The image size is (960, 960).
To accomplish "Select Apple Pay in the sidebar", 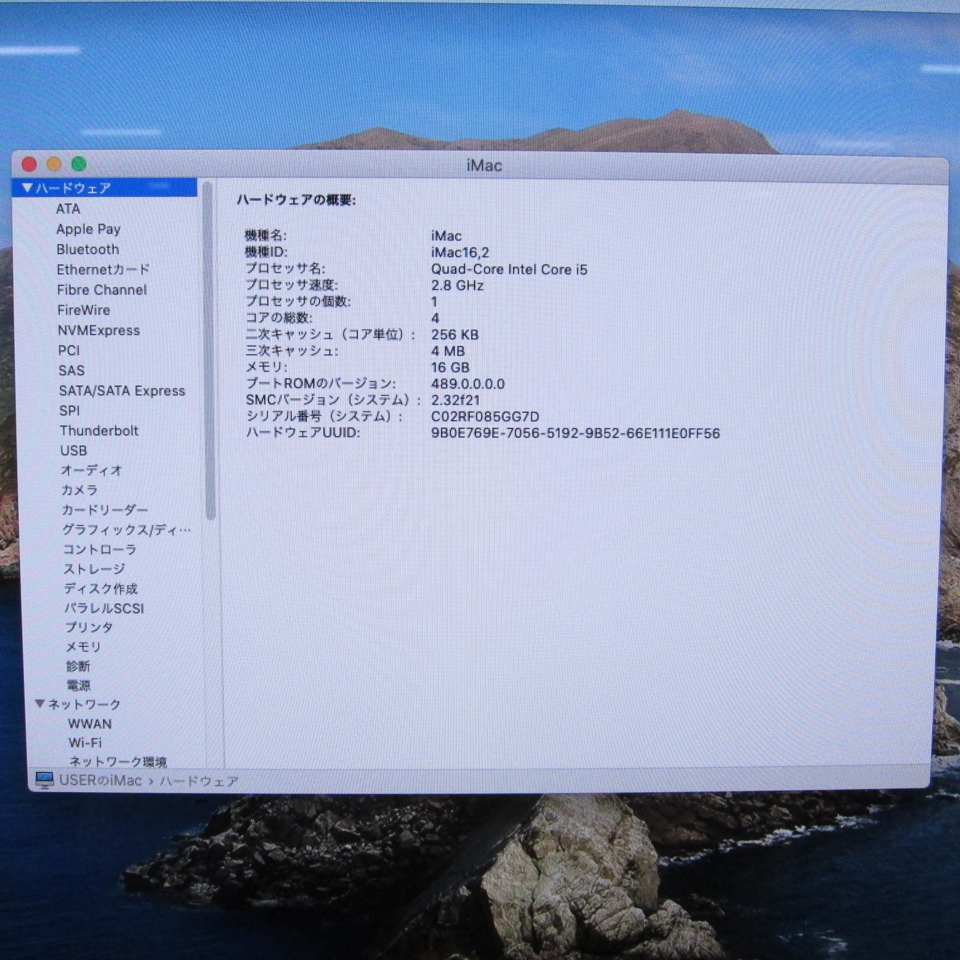I will (88, 229).
